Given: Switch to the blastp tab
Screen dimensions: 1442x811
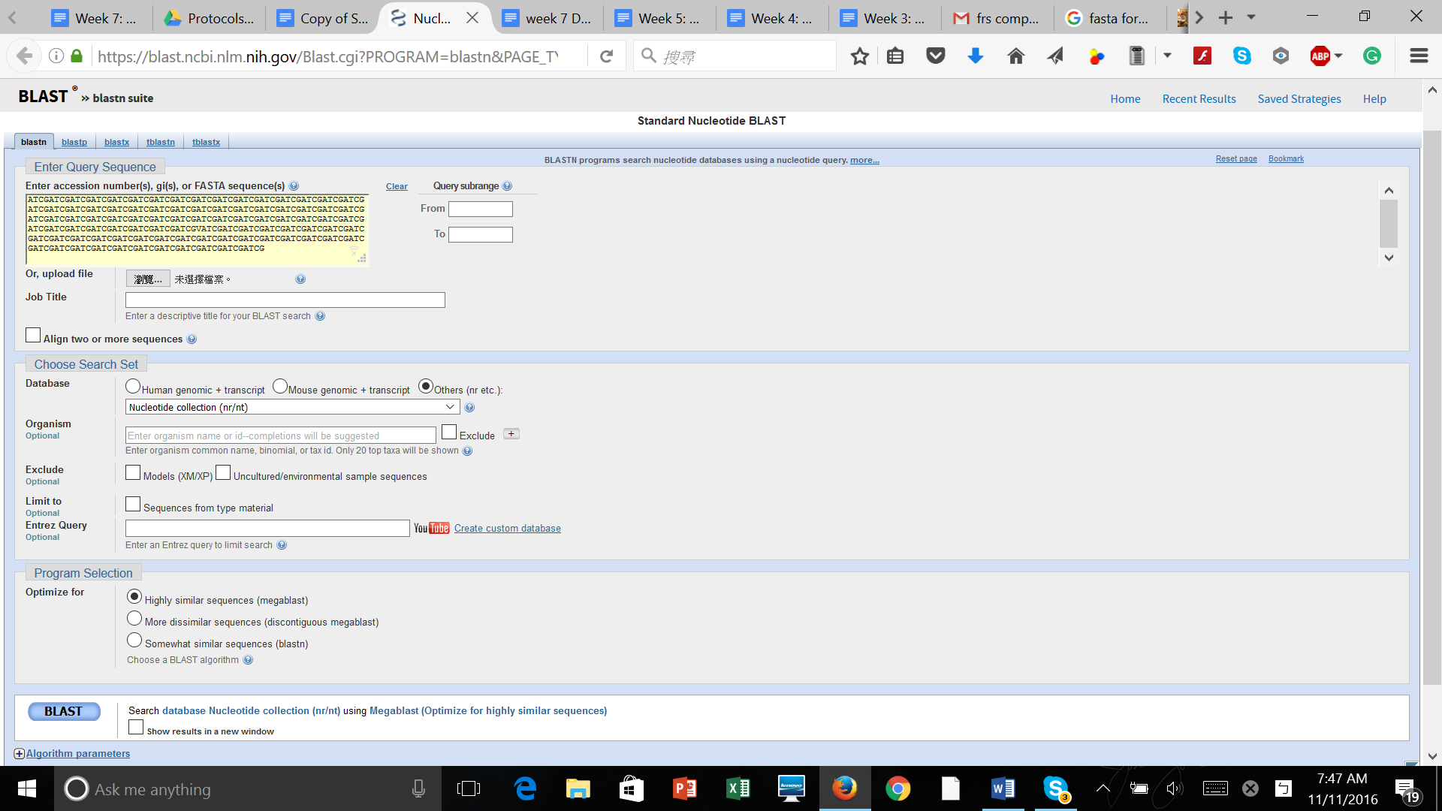Looking at the screenshot, I should [74, 142].
